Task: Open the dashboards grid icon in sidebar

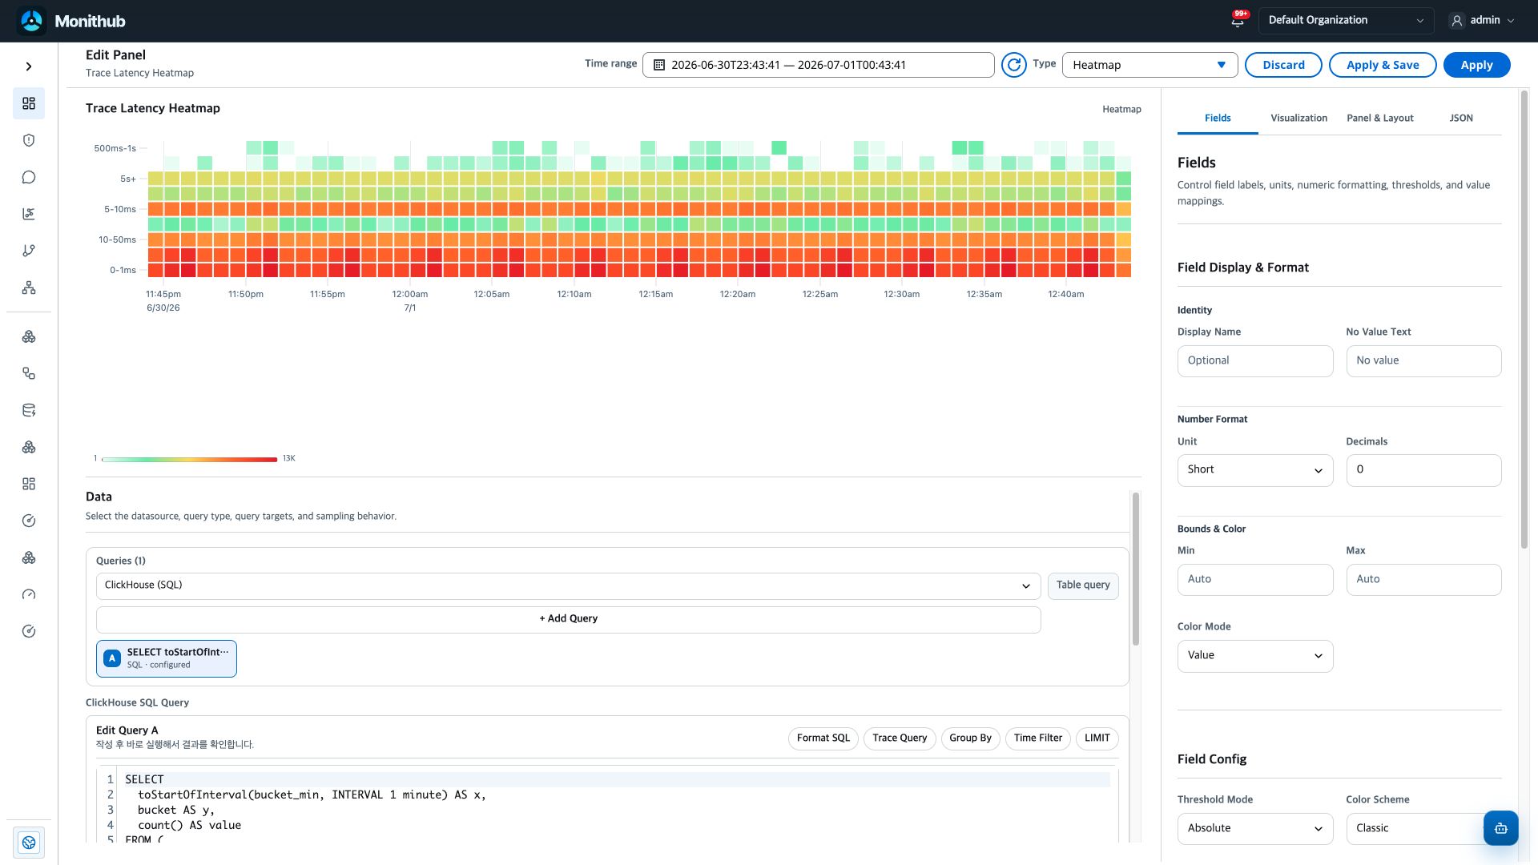Action: tap(29, 103)
